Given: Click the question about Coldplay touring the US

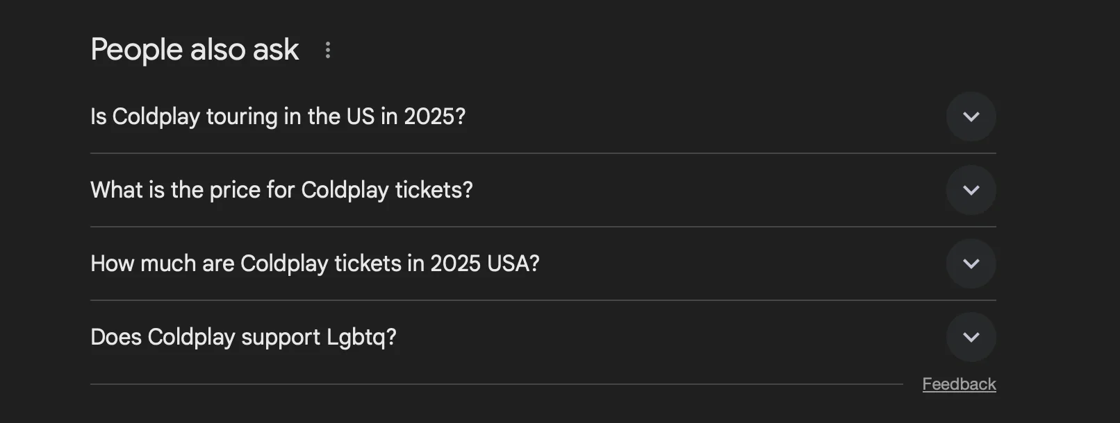Looking at the screenshot, I should 278,116.
